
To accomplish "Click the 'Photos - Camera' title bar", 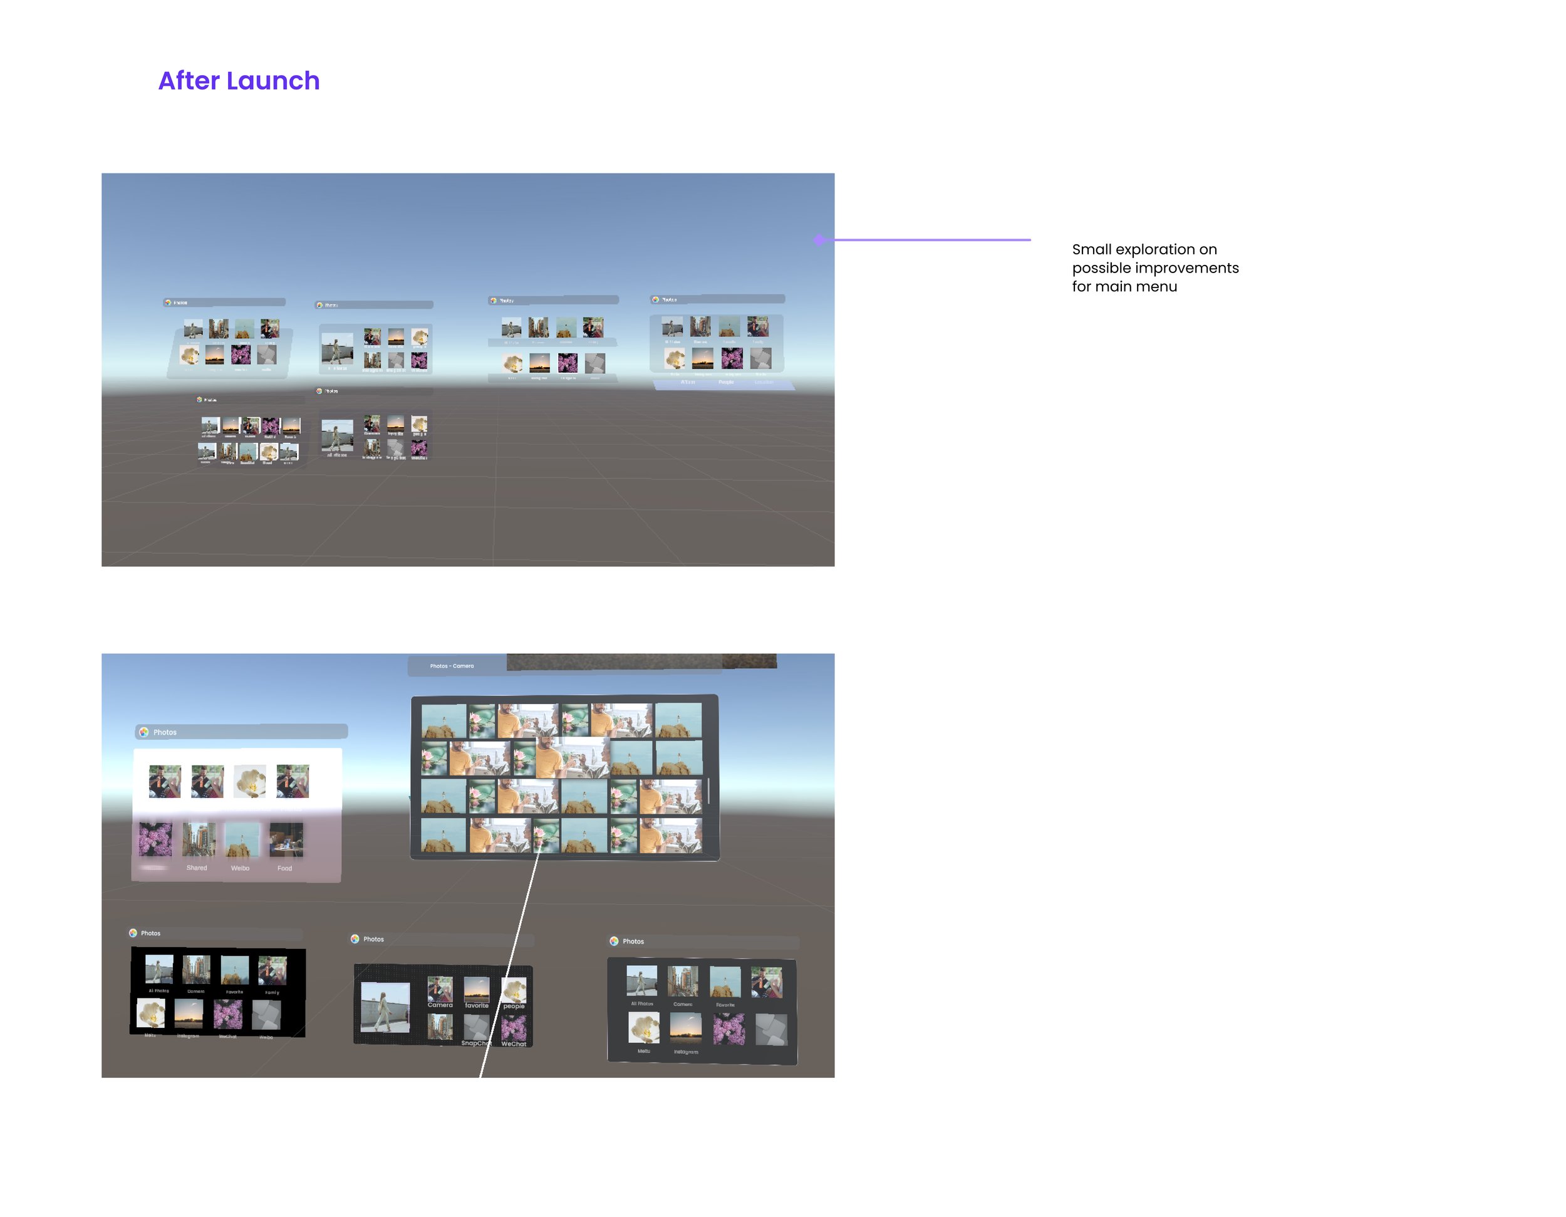I will [452, 666].
